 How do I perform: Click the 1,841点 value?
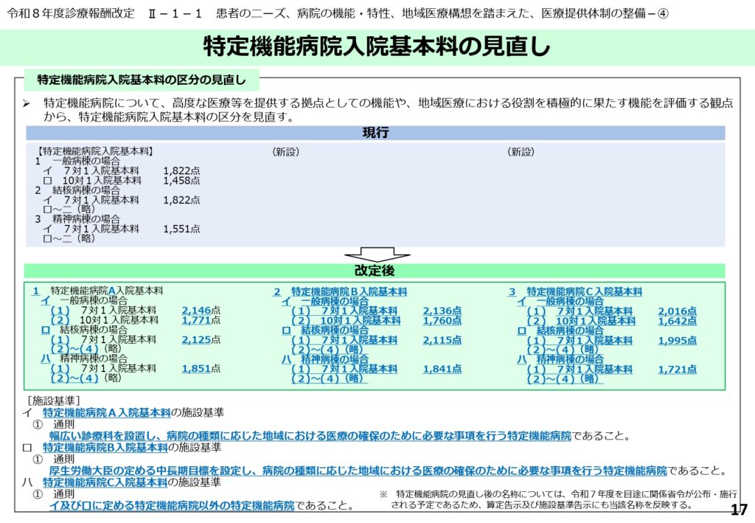(x=442, y=369)
